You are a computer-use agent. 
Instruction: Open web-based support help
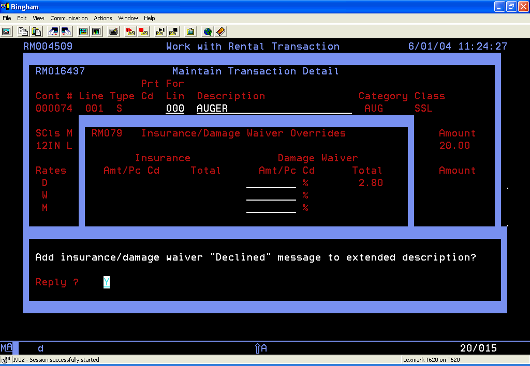point(207,32)
